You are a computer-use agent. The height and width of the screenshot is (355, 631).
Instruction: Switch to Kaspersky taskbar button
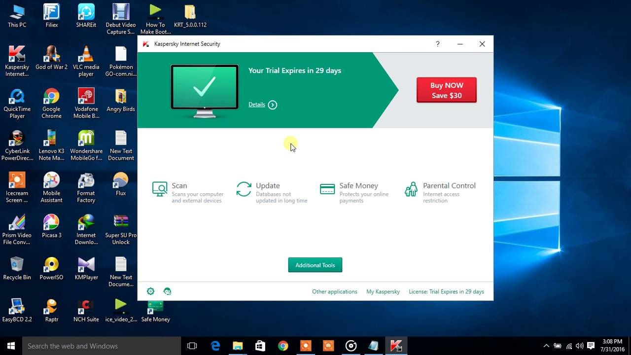click(396, 346)
